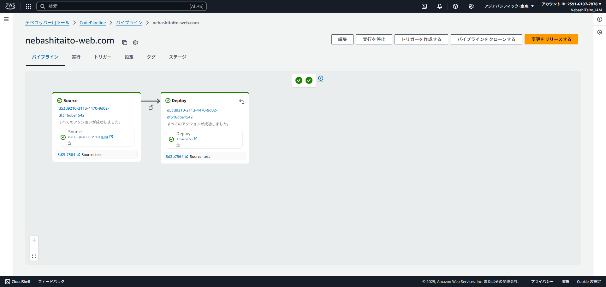Click the Deploy stage rollback arrow
The image size is (606, 287).
pyautogui.click(x=242, y=101)
